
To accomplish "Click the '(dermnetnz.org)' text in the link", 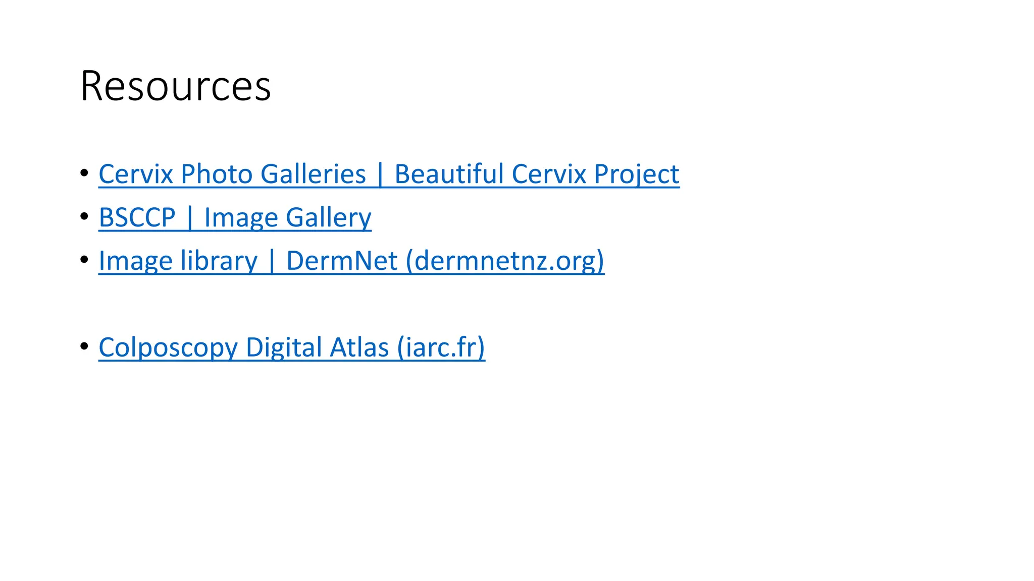I will [x=505, y=261].
